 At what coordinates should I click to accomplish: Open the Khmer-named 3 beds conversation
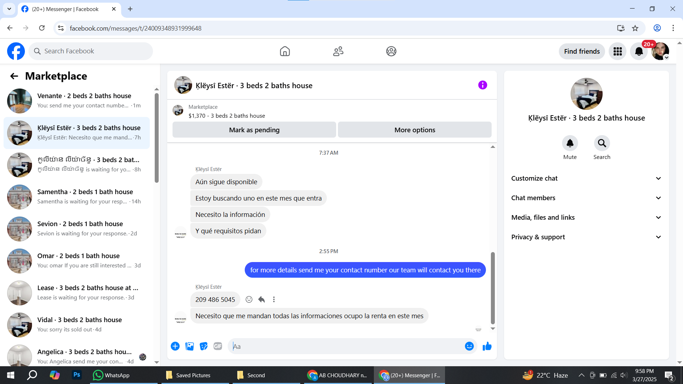point(76,165)
